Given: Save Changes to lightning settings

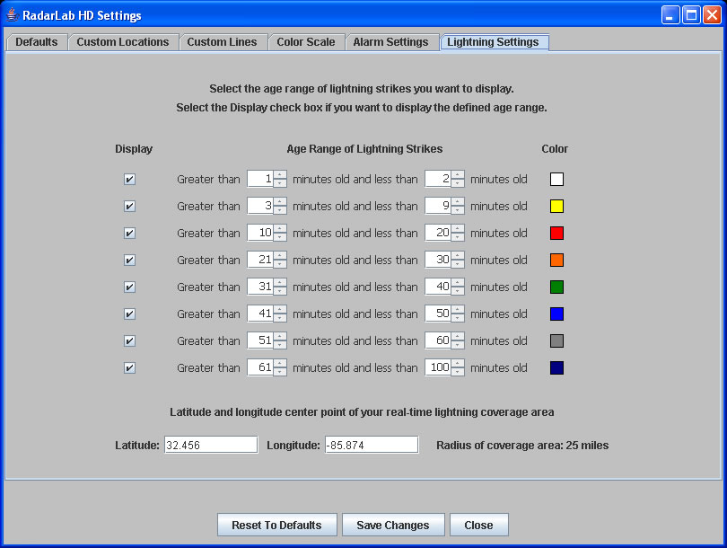Looking at the screenshot, I should pos(393,525).
